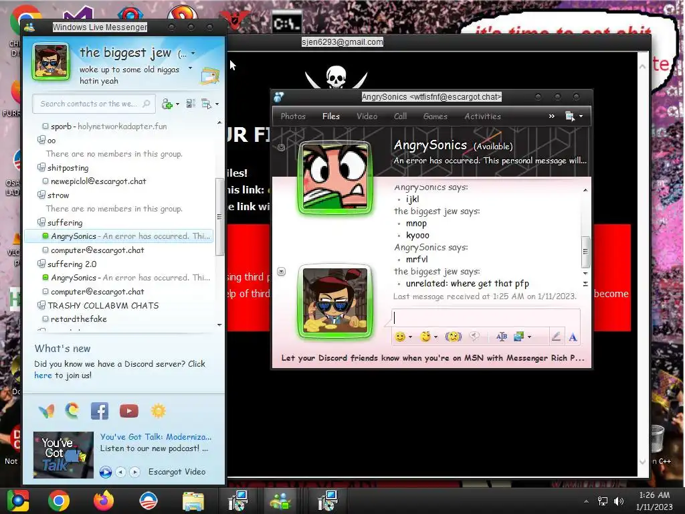685x514 pixels.
Task: Open smiley emoticon dropdown arrow
Action: (410, 337)
